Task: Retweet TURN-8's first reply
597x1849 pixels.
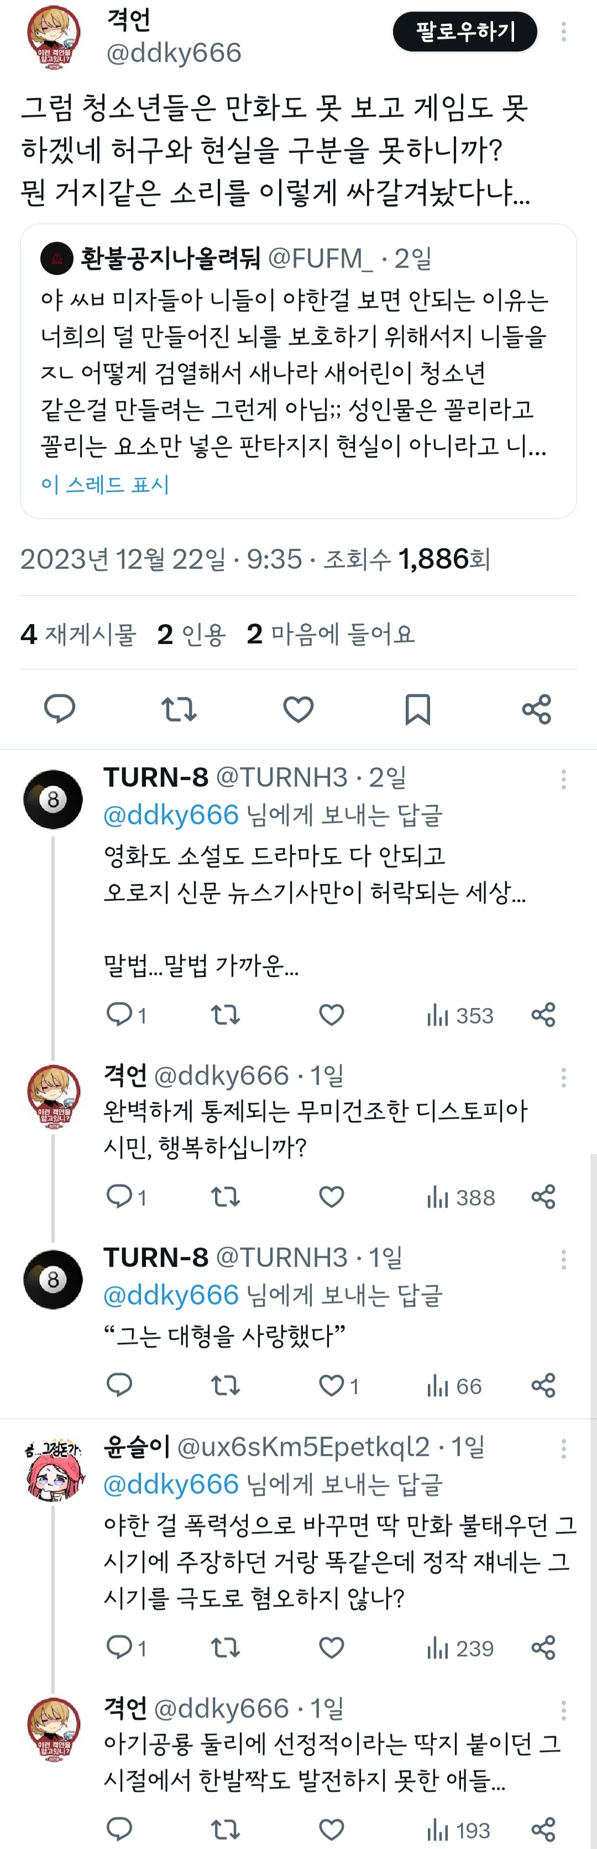Action: click(x=226, y=1015)
